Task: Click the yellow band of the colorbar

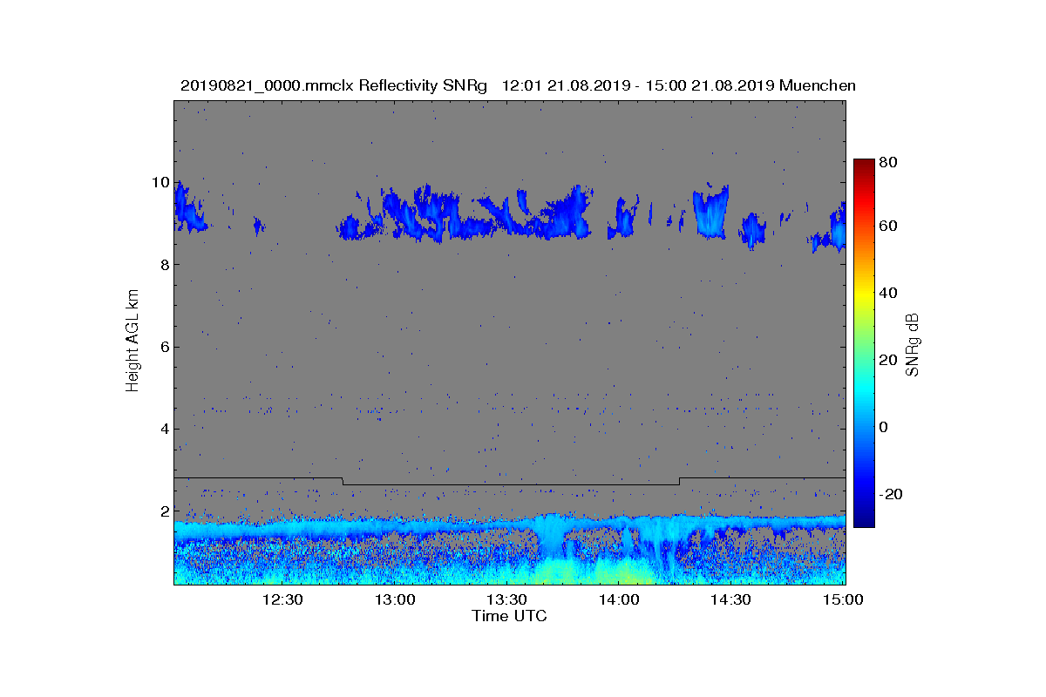Action: pyautogui.click(x=864, y=296)
